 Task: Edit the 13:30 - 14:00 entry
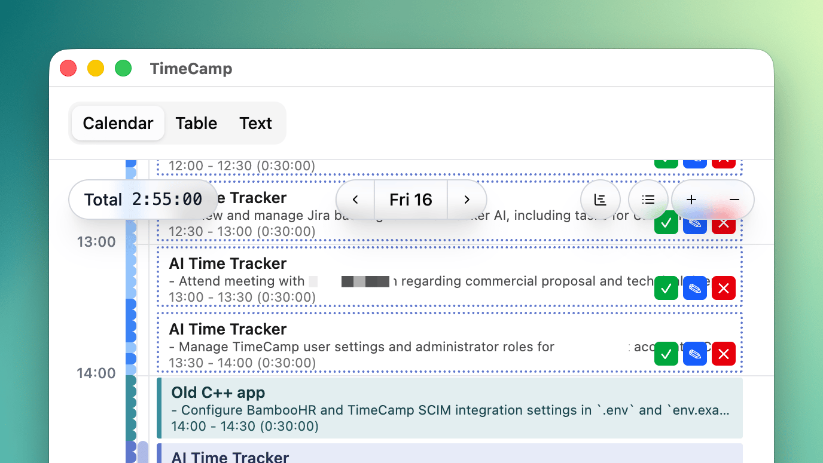695,354
